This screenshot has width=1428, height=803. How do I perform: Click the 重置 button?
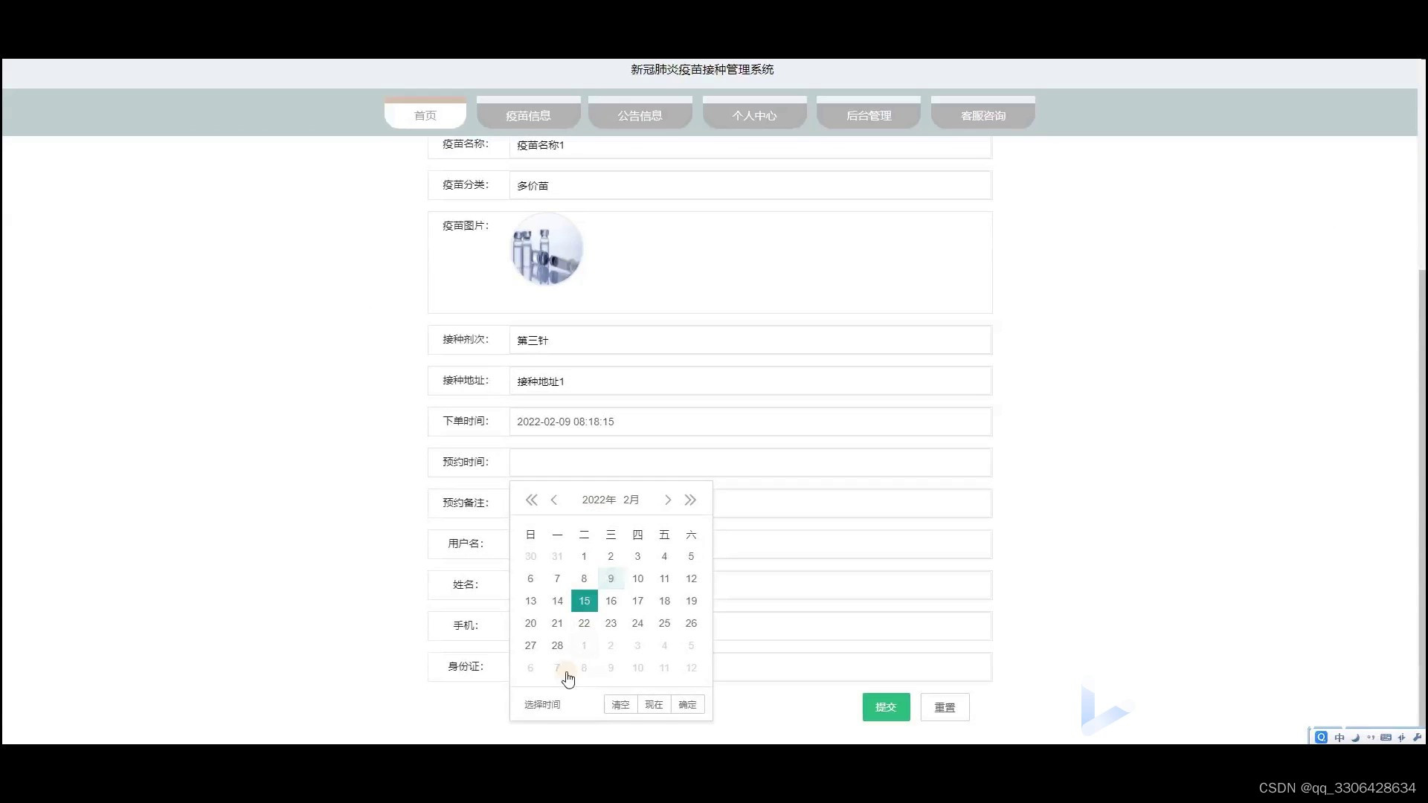click(945, 707)
